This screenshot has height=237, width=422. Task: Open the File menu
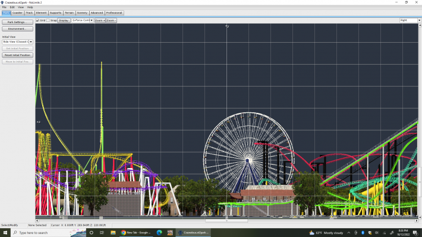point(4,7)
